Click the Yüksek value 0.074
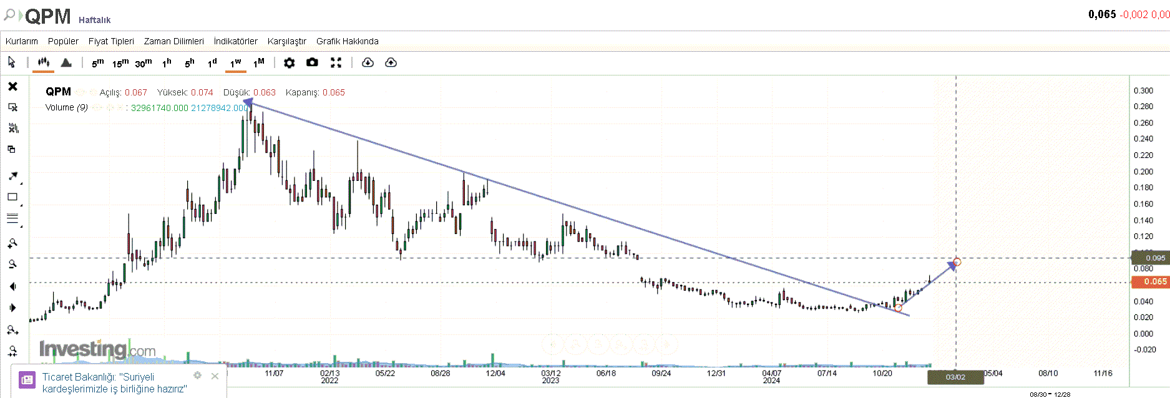This screenshot has width=1170, height=398. [x=202, y=92]
